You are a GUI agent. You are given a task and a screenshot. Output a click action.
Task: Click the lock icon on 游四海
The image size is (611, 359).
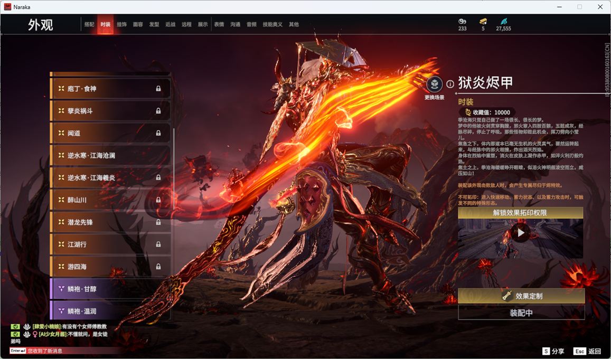[x=158, y=267]
